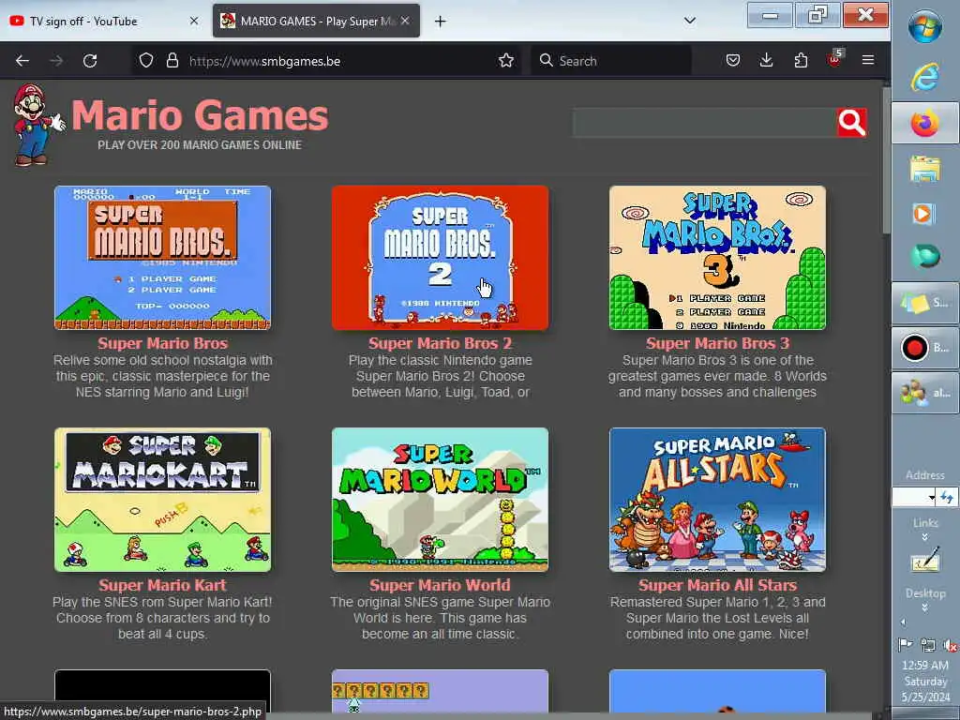Screen dimensions: 960x720
Task: Switch to the red record button app in the taskbar
Action: pyautogui.click(x=925, y=348)
